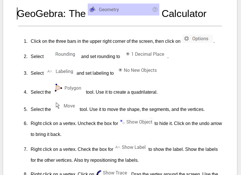Select the 1 Decimal Place radio button
Viewport: 241px width, 175px height.
pyautogui.click(x=128, y=54)
